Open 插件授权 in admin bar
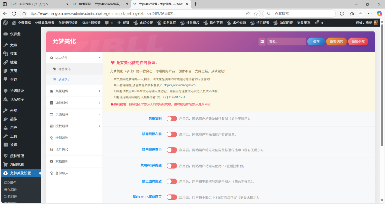This screenshot has width=385, height=204. [190, 23]
